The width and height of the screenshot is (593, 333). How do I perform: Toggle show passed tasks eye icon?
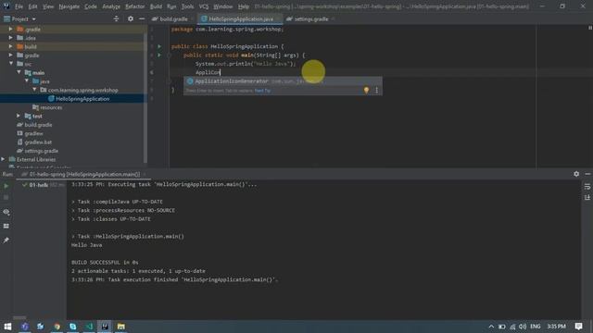pyautogui.click(x=6, y=212)
